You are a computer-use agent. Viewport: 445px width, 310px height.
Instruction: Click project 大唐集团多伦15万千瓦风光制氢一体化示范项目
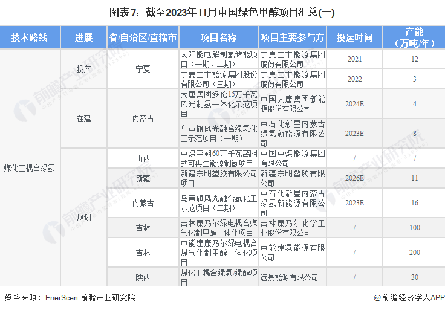click(219, 104)
